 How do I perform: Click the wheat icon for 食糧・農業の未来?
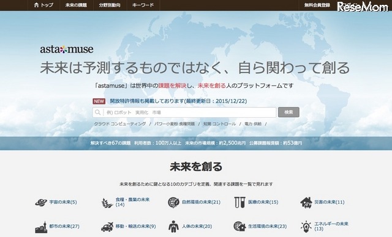tap(107, 203)
